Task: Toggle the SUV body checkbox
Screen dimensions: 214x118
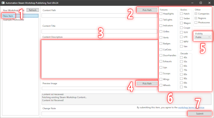Action: 181,32
